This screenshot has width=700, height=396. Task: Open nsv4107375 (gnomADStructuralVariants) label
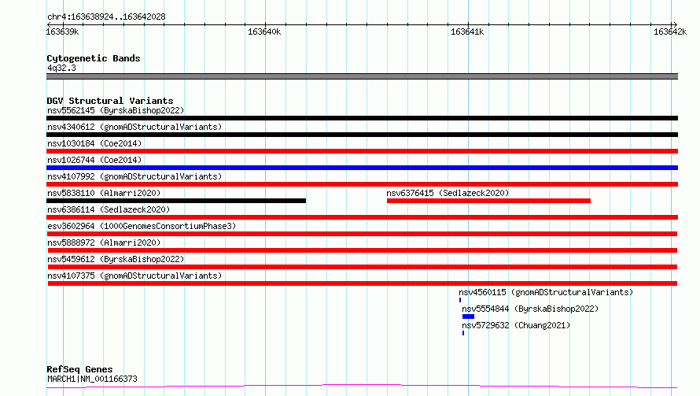click(x=134, y=276)
